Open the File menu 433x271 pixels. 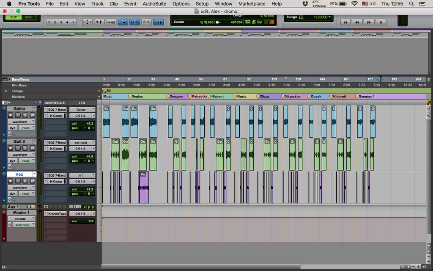pos(50,3)
